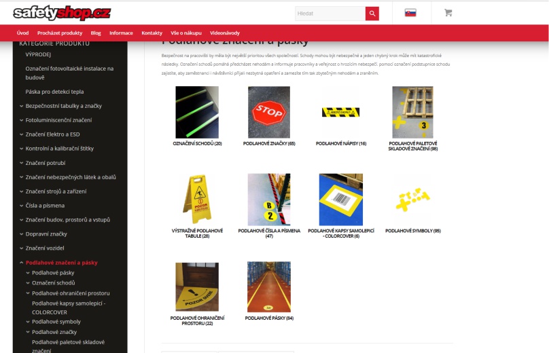Switch language via the Slovak flag icon
Image resolution: width=549 pixels, height=353 pixels.
tap(410, 14)
